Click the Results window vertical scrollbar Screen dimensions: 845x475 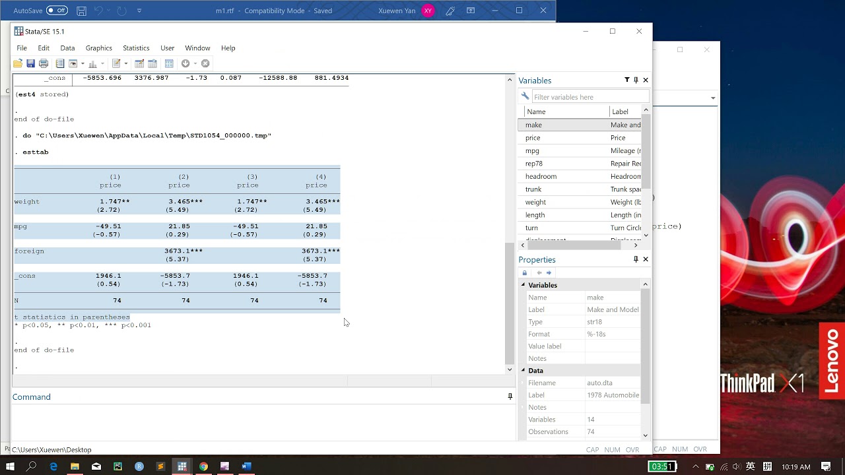pyautogui.click(x=509, y=303)
